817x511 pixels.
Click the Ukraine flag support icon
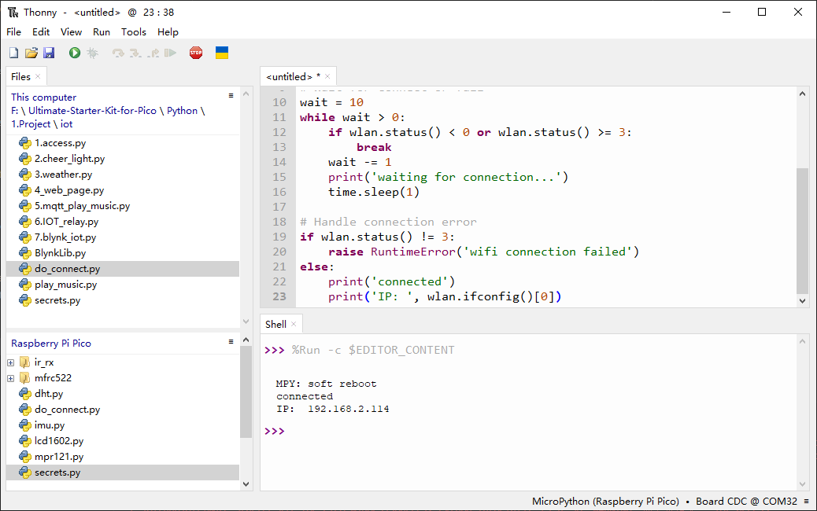[222, 53]
